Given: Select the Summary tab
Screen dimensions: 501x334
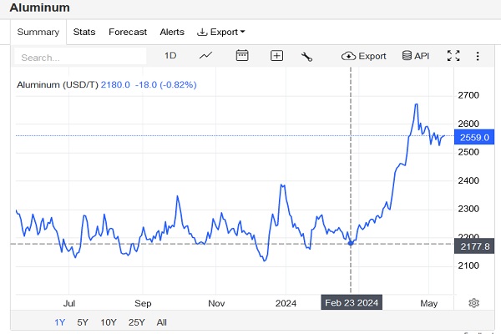Looking at the screenshot, I should (x=38, y=32).
